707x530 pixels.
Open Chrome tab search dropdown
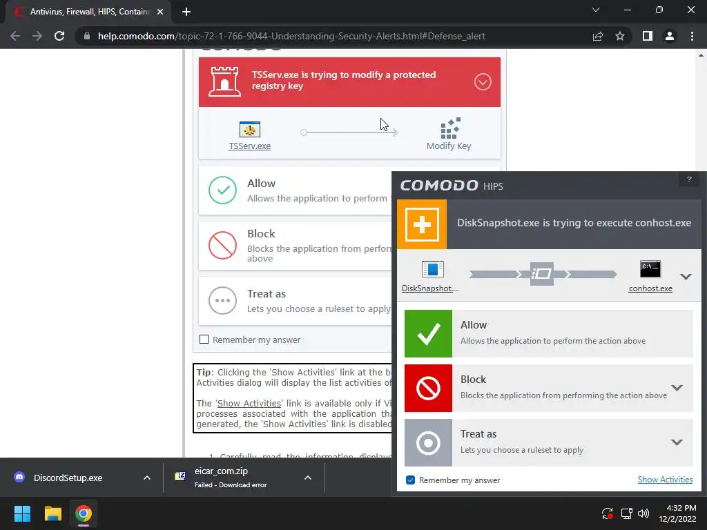[596, 10]
